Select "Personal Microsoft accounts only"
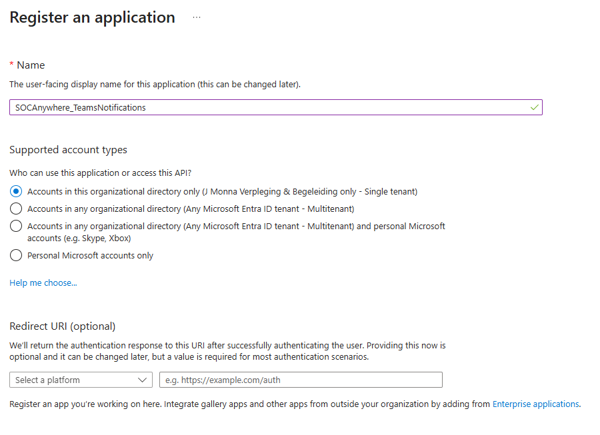The height and width of the screenshot is (435, 600). [15, 255]
